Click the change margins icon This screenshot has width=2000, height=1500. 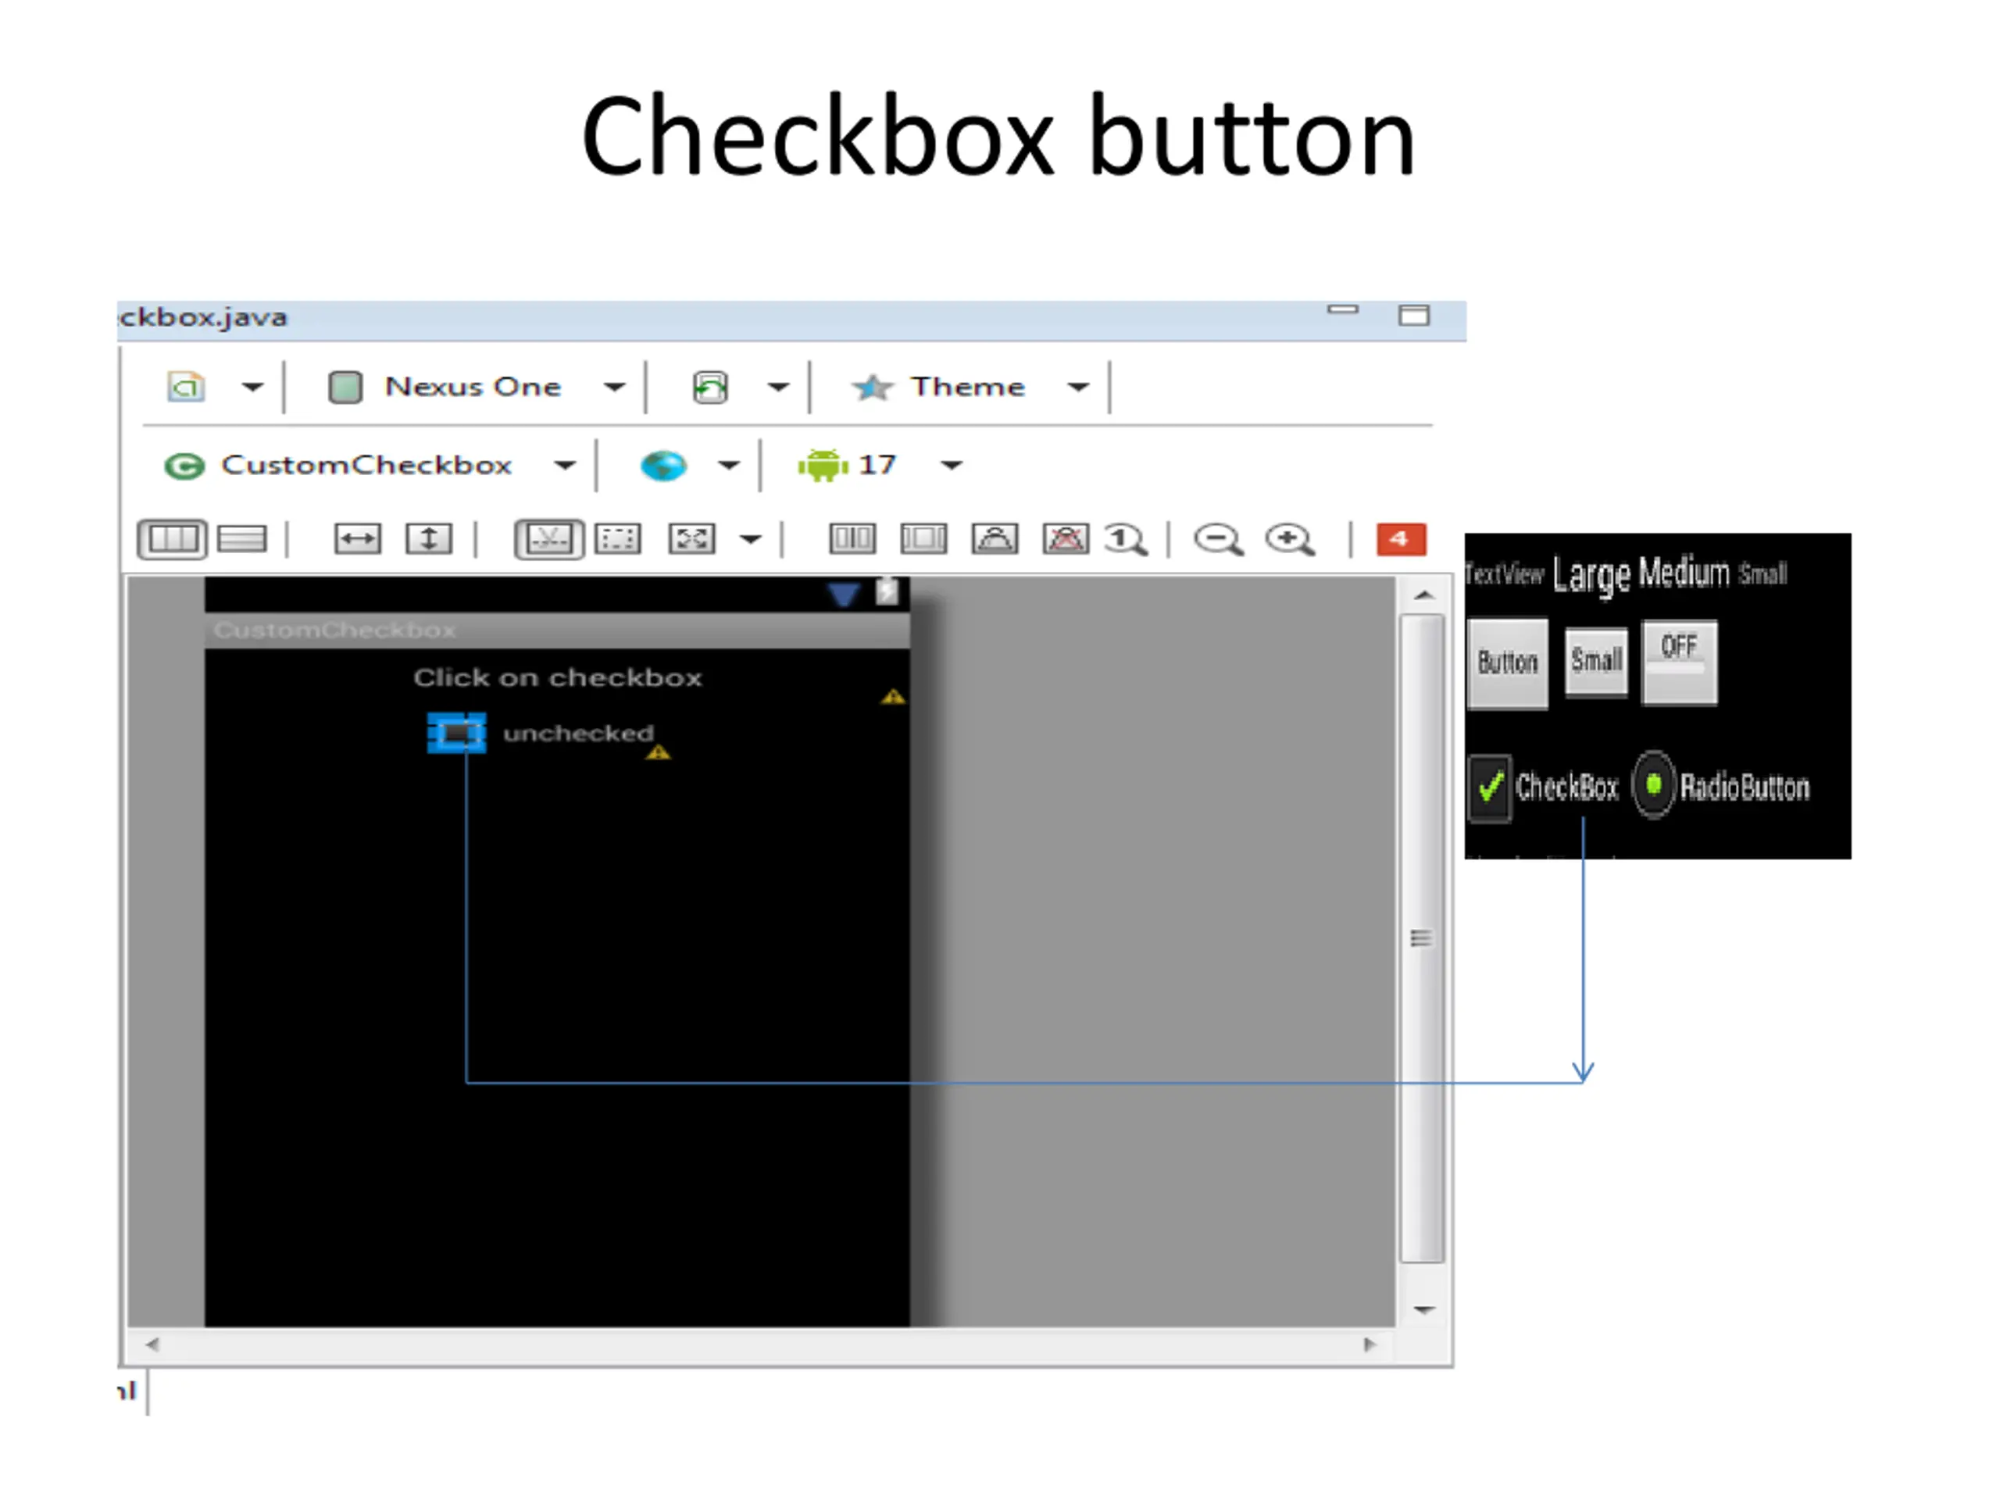619,539
